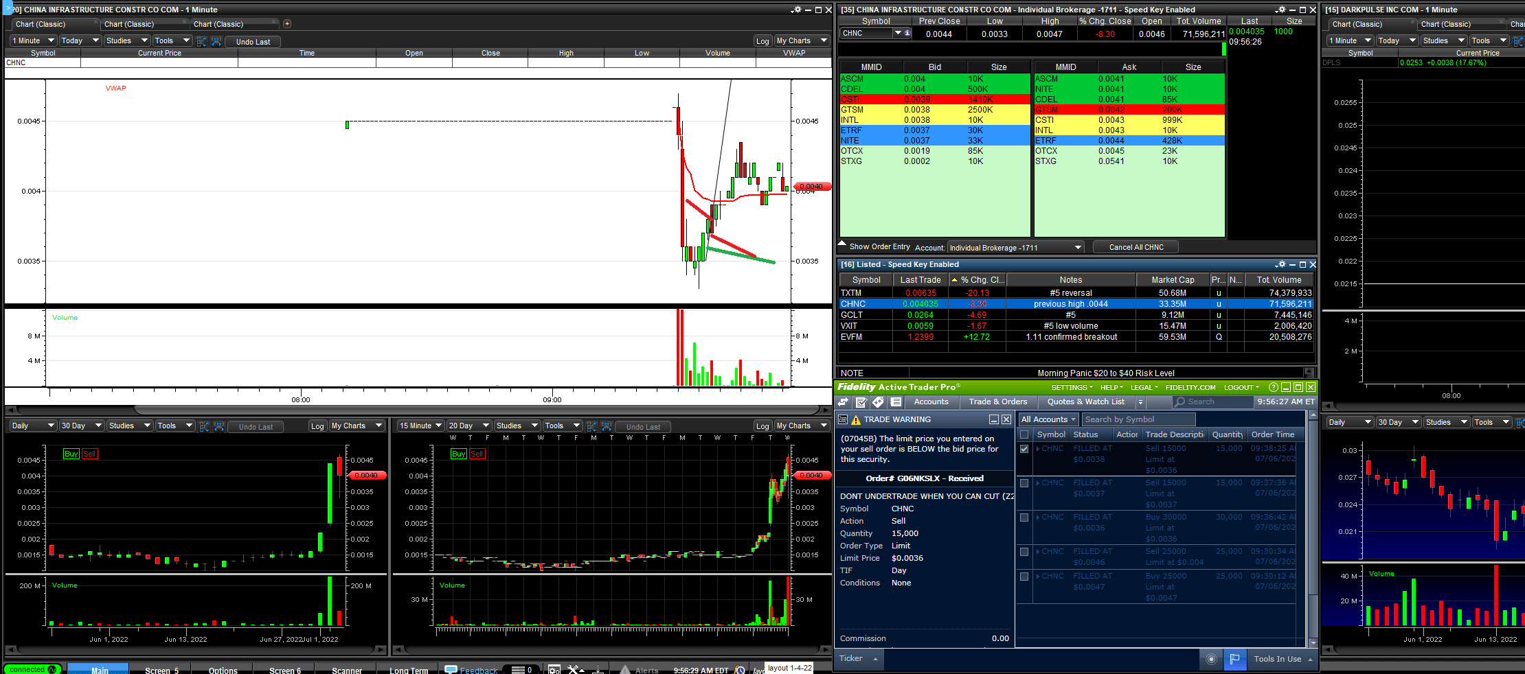Click Cancel All CHNC button
Viewport: 1525px width, 674px height.
pos(1136,247)
